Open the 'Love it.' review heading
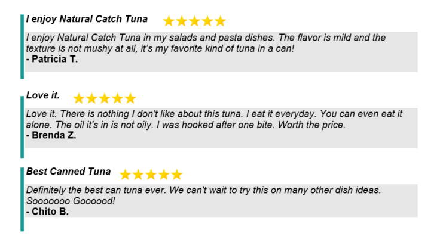 [x=43, y=95]
